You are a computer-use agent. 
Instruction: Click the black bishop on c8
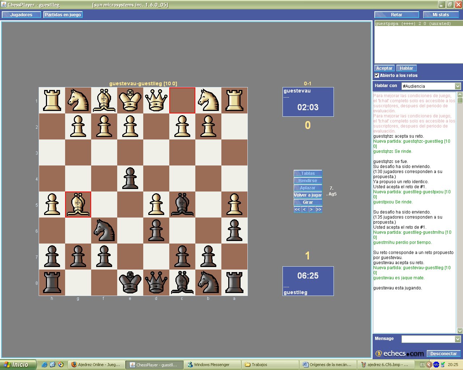[182, 283]
